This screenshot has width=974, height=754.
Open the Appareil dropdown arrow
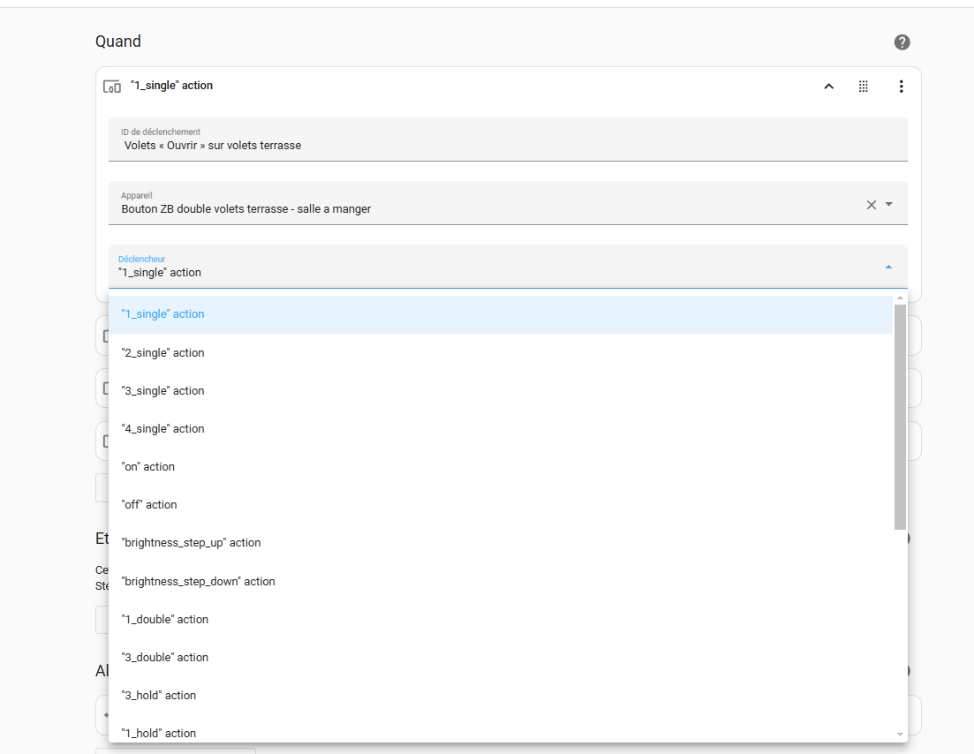(x=889, y=205)
